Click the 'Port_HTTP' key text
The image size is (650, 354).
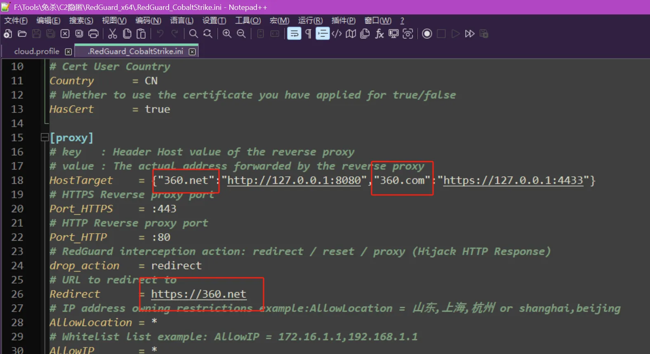pyautogui.click(x=78, y=237)
